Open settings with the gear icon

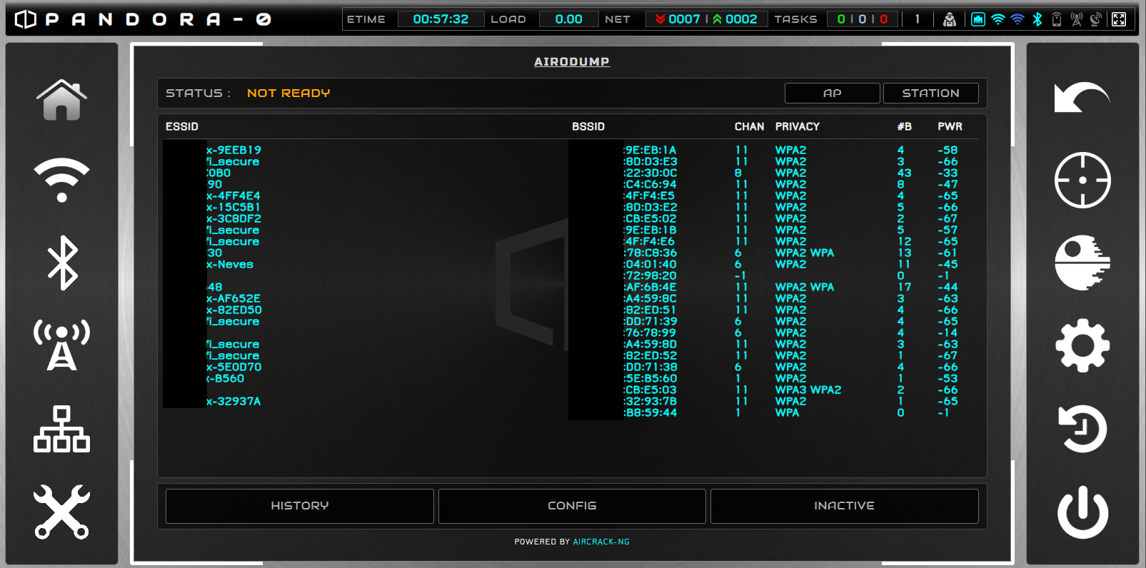(x=1082, y=345)
